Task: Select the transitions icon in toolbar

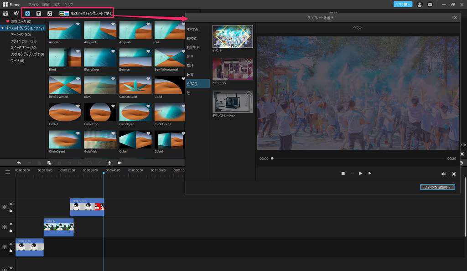Action: pyautogui.click(x=27, y=13)
